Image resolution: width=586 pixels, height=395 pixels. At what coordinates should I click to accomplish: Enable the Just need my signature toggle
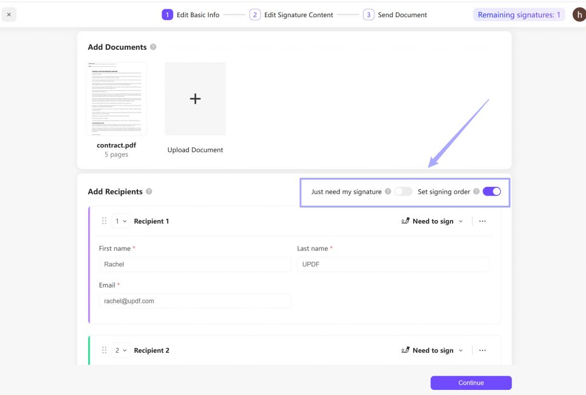404,191
